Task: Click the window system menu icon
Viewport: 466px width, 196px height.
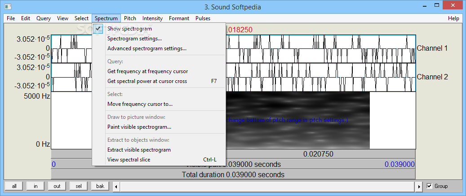Action: (8, 6)
